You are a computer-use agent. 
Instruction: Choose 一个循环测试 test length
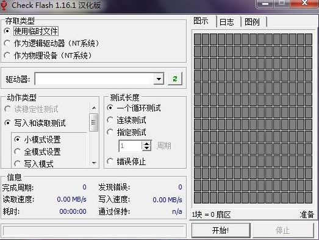134,108
